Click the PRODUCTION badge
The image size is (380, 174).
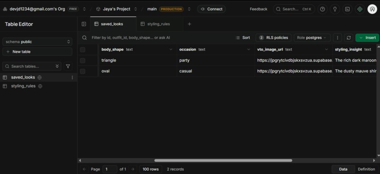coord(171,9)
